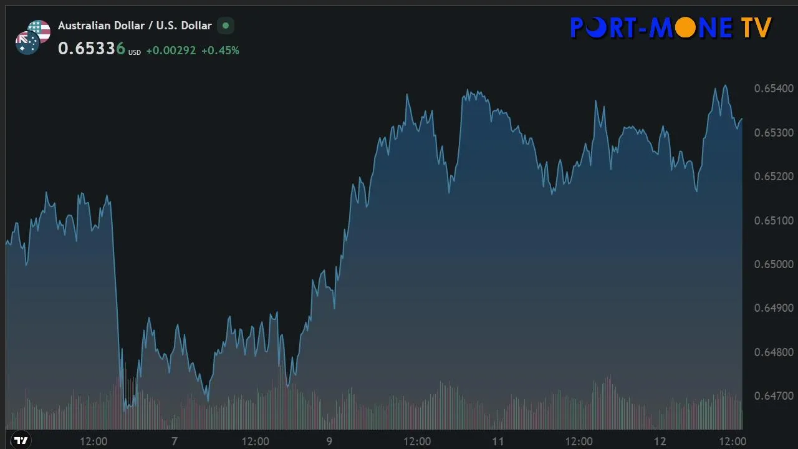
Task: Click the date label 7 on time axis
Action: click(x=175, y=442)
